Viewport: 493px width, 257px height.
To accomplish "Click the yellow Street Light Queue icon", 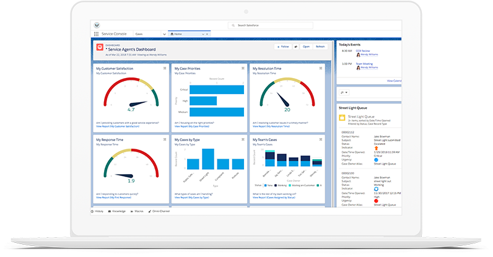I will tap(341, 116).
